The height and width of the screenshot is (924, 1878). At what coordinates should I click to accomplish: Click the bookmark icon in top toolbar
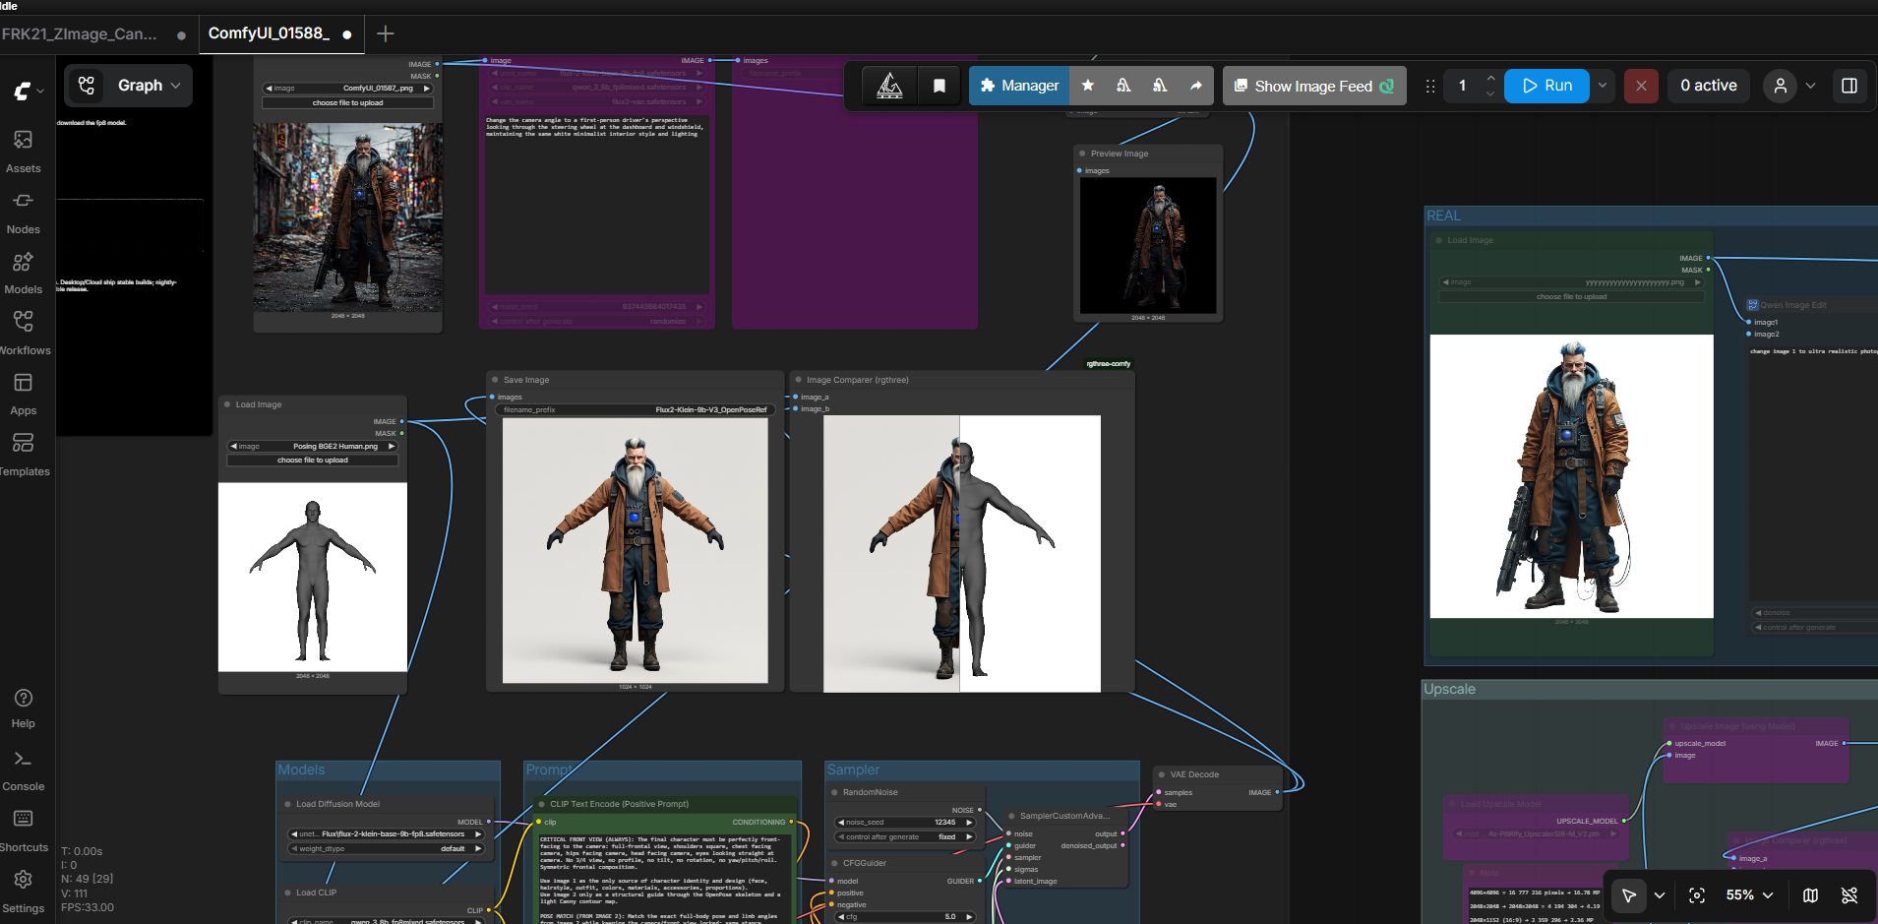click(x=939, y=86)
